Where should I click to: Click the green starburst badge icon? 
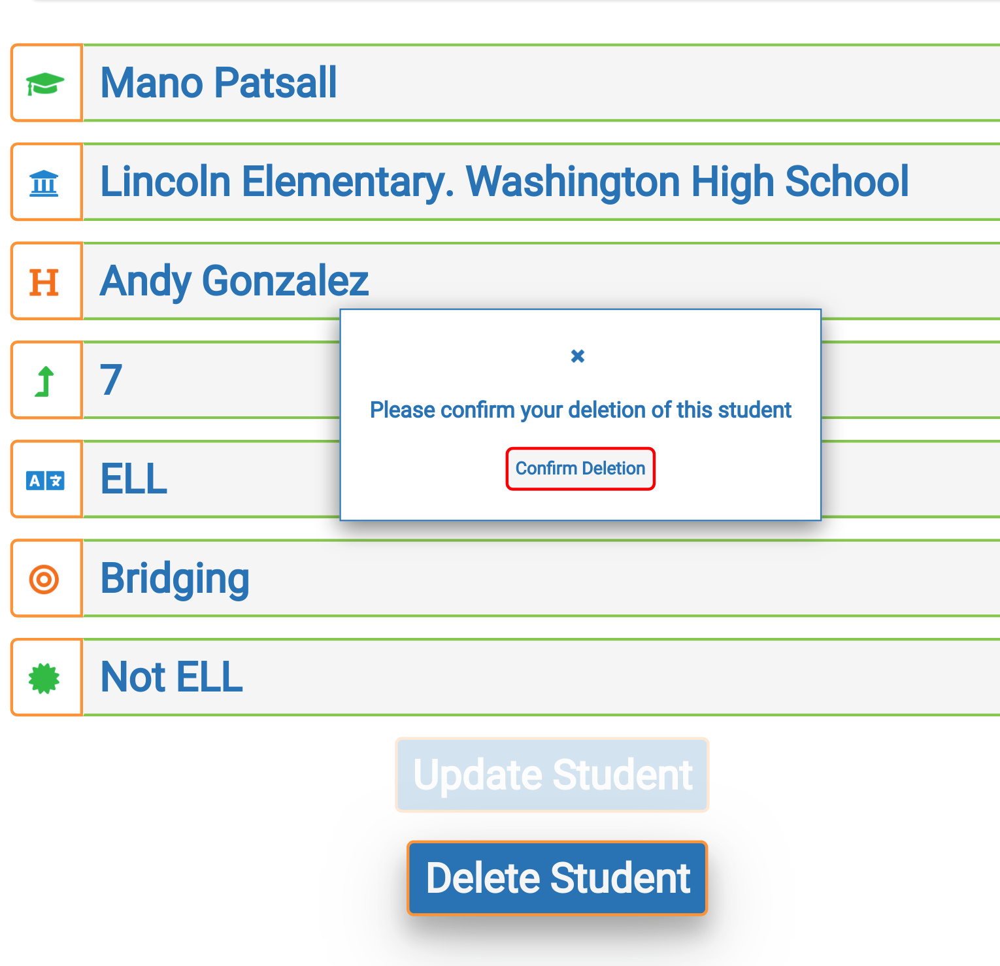pyautogui.click(x=44, y=678)
